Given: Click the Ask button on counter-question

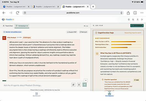Looking at the screenshot, I should coord(136,80).
